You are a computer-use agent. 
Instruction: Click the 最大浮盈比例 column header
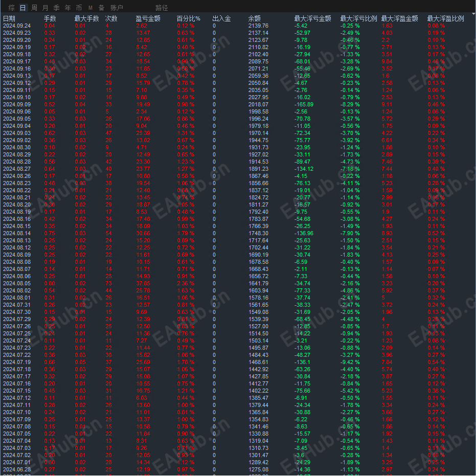pyautogui.click(x=446, y=18)
